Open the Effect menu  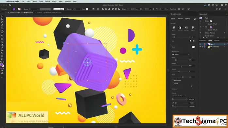(54, 1)
